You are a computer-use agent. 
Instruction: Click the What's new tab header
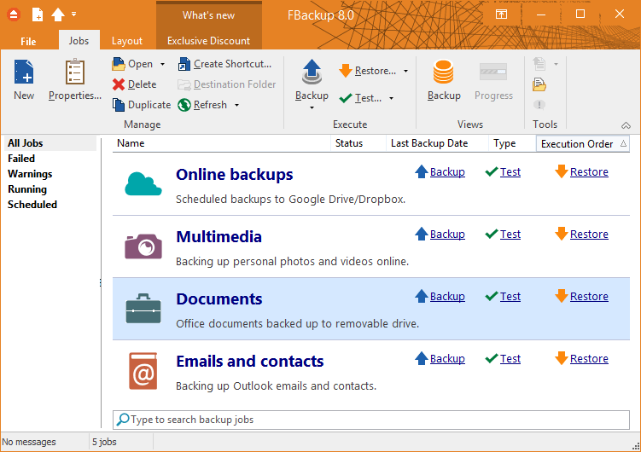pyautogui.click(x=208, y=15)
